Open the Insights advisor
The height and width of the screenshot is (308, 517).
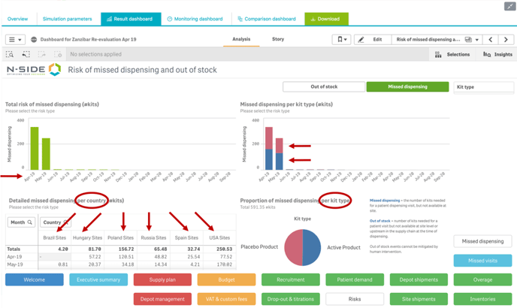(x=497, y=55)
